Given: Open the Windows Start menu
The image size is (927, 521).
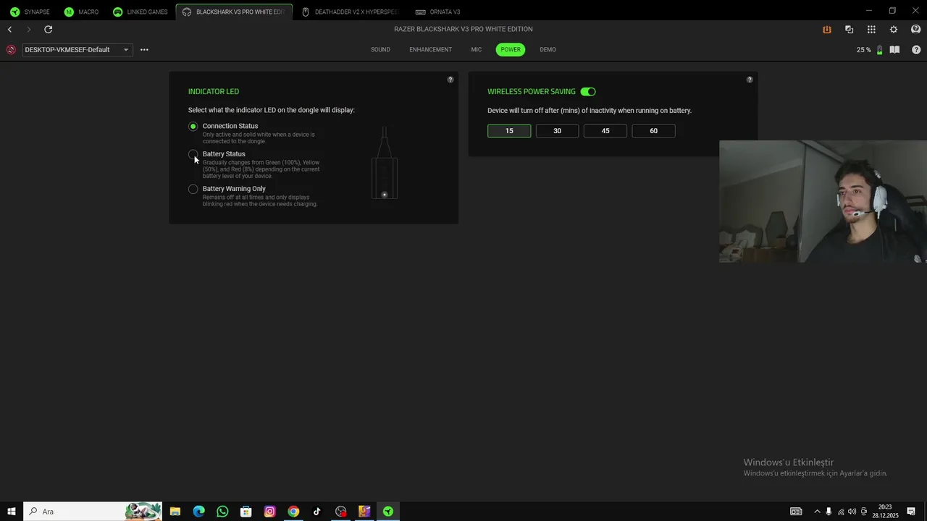Looking at the screenshot, I should tap(11, 512).
